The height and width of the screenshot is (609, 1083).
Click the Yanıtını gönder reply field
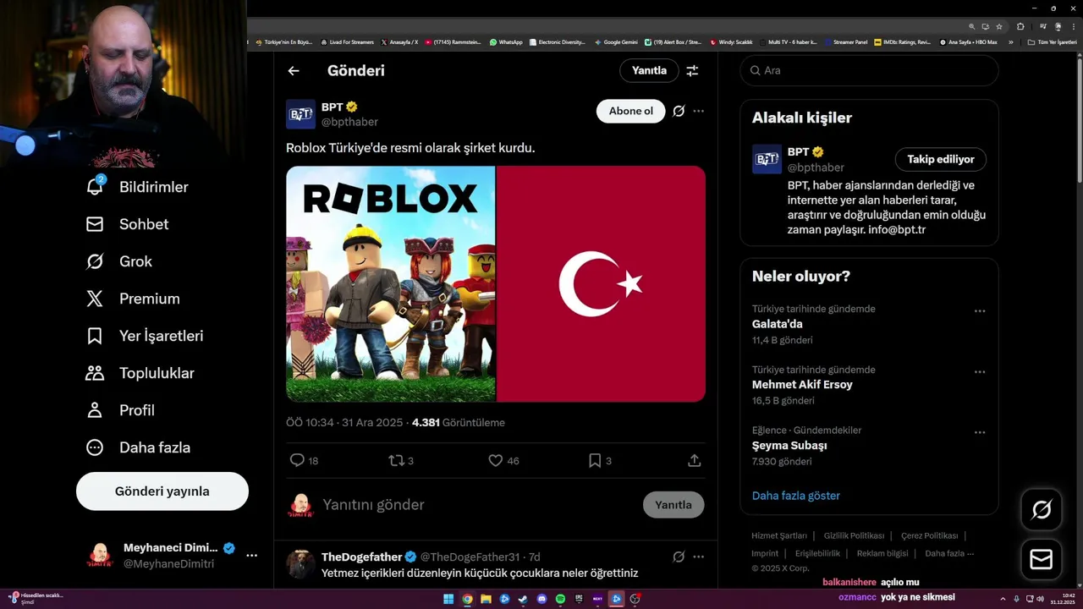[478, 505]
